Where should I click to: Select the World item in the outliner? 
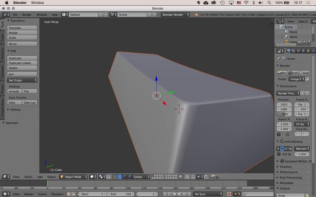pos(294,37)
